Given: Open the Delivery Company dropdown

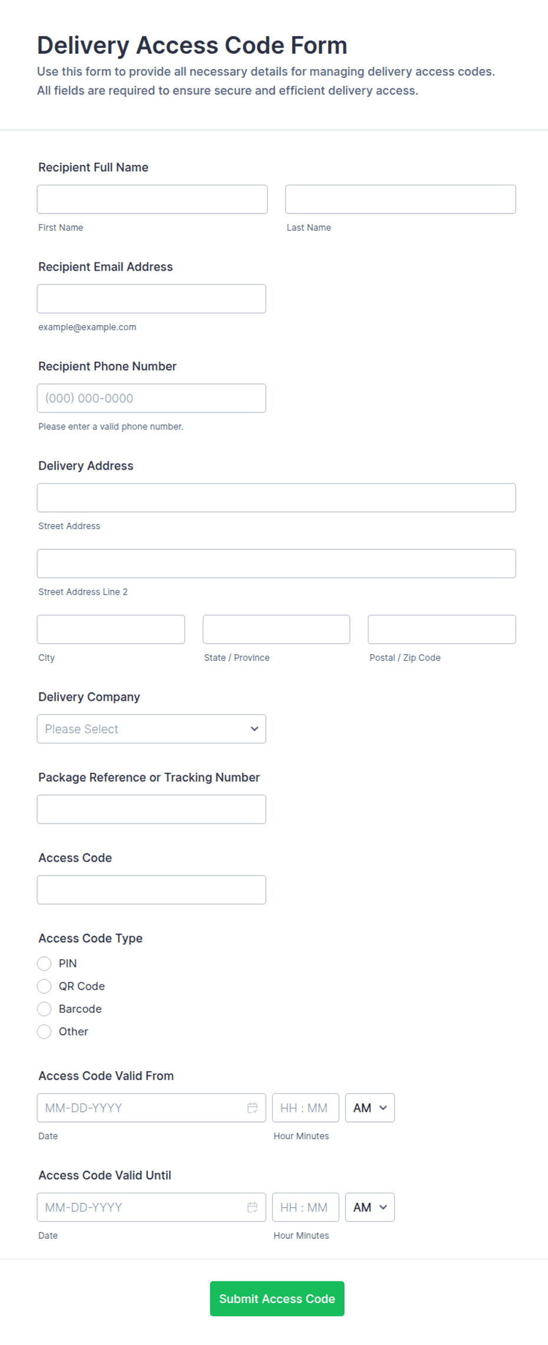Looking at the screenshot, I should click(x=151, y=729).
